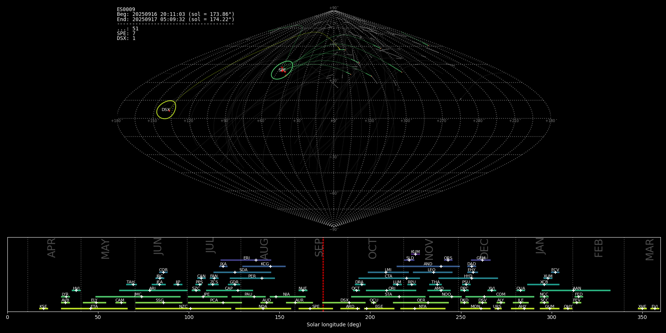Click the ES0009 station title text
The width and height of the screenshot is (666, 333).
126,10
